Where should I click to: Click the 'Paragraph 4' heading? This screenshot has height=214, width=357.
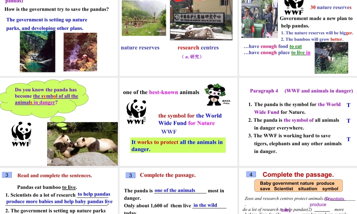coord(264,91)
